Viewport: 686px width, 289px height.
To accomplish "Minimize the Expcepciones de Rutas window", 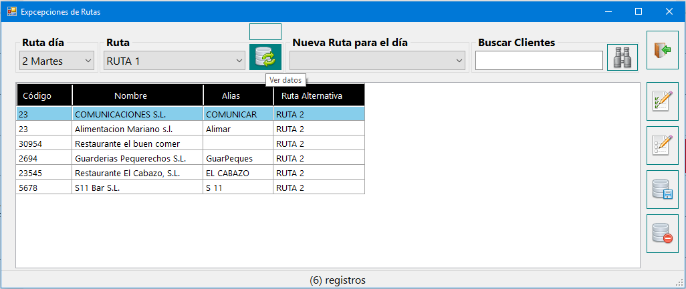I will 608,11.
